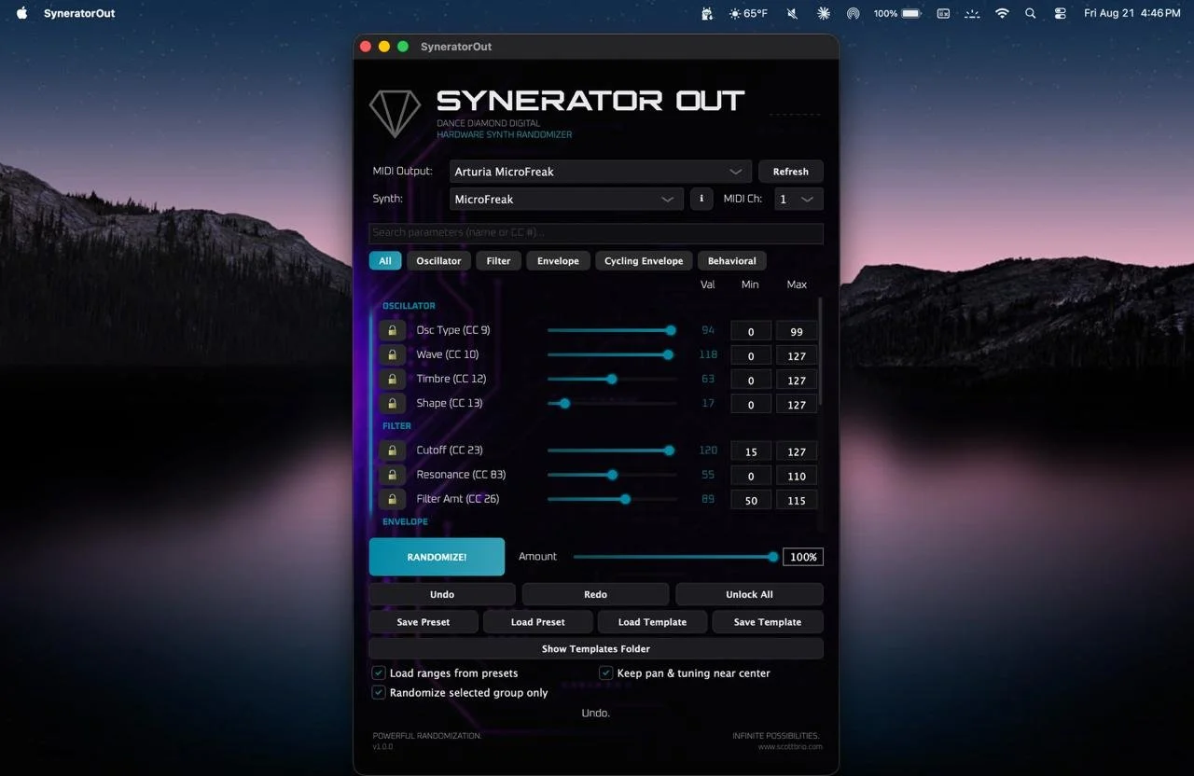Open Spotlight search in menu bar
The image size is (1194, 776).
[x=1030, y=13]
